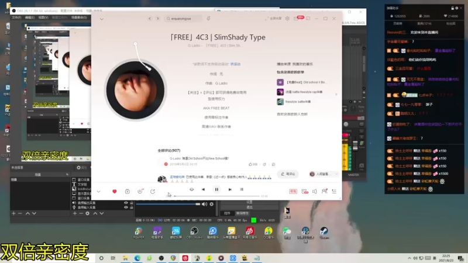Select the OBS Controls tab
This screenshot has height=263, width=468.
pos(227,213)
